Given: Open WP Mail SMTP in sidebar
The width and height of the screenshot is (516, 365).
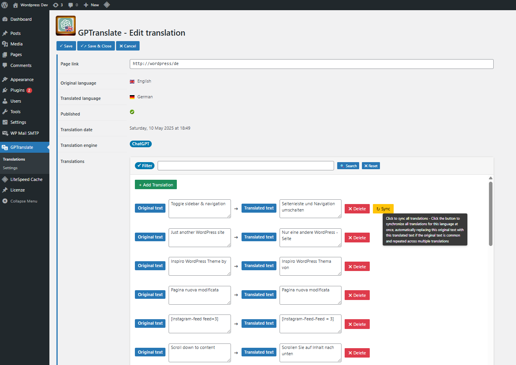Looking at the screenshot, I should (25, 133).
